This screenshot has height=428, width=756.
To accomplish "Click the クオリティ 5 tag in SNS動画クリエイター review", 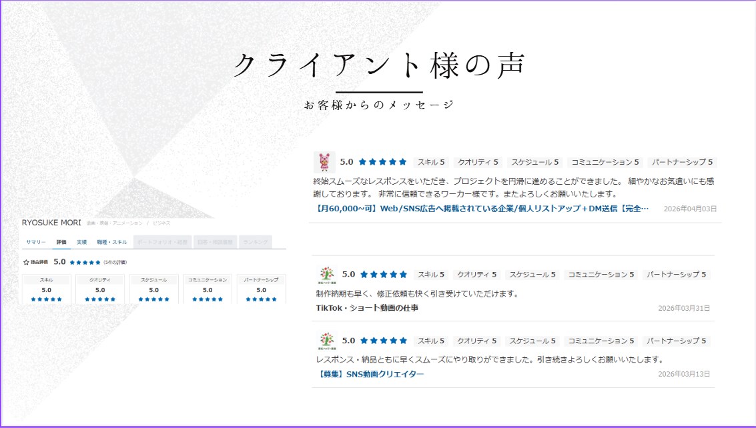I will (x=477, y=341).
